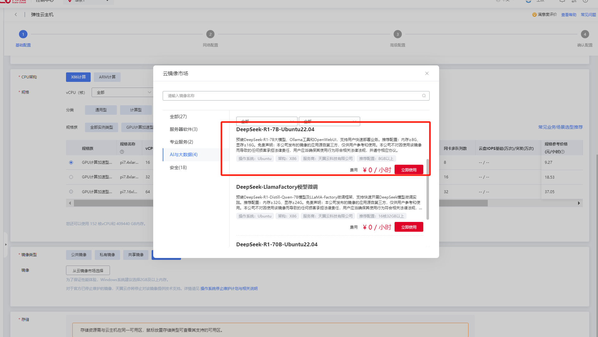598x337 pixels.
Task: Use the DeepSeek-LlamaFactory模型微调 image now
Action: click(409, 227)
